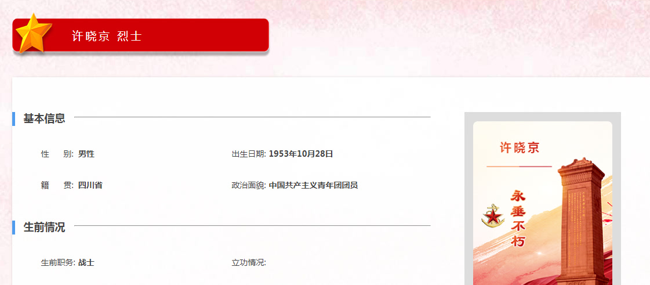The width and height of the screenshot is (650, 285).
Task: Select the 基本信息 section heading
Action: click(44, 118)
